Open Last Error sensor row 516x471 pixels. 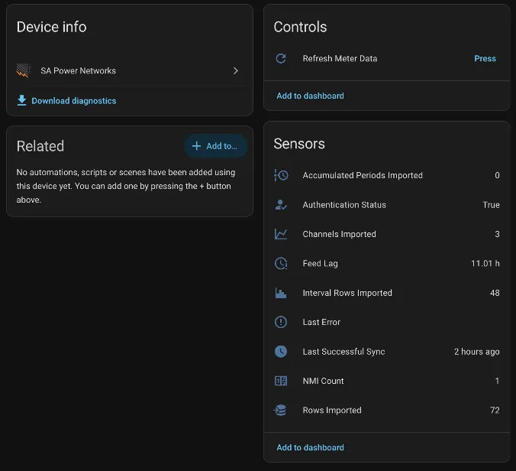(x=387, y=322)
